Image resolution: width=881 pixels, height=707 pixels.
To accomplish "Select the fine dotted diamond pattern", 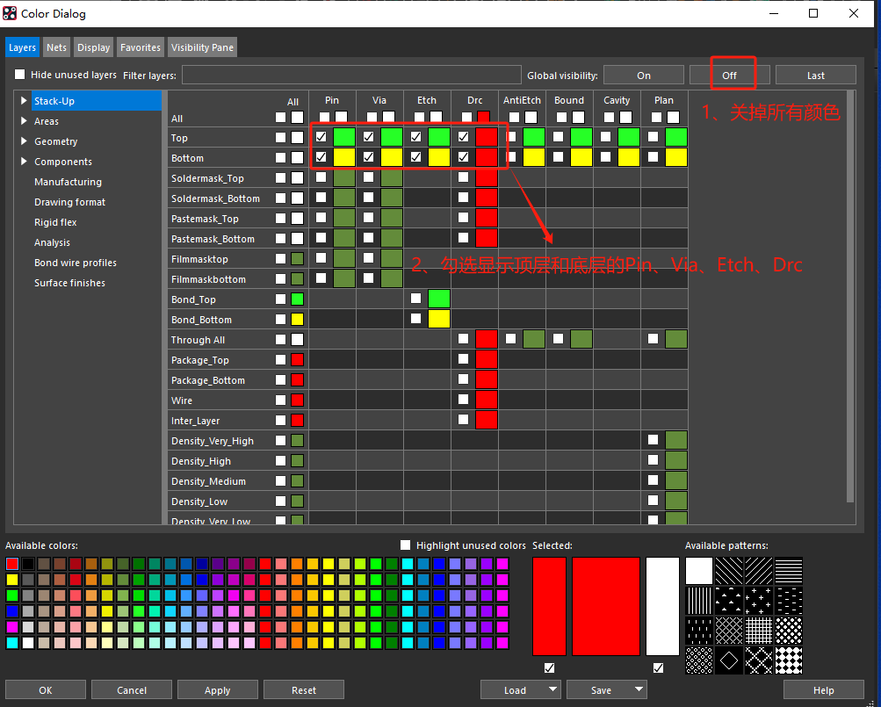I will click(699, 660).
